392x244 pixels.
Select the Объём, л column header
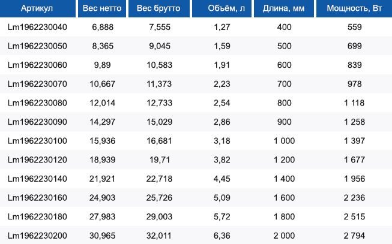click(222, 8)
